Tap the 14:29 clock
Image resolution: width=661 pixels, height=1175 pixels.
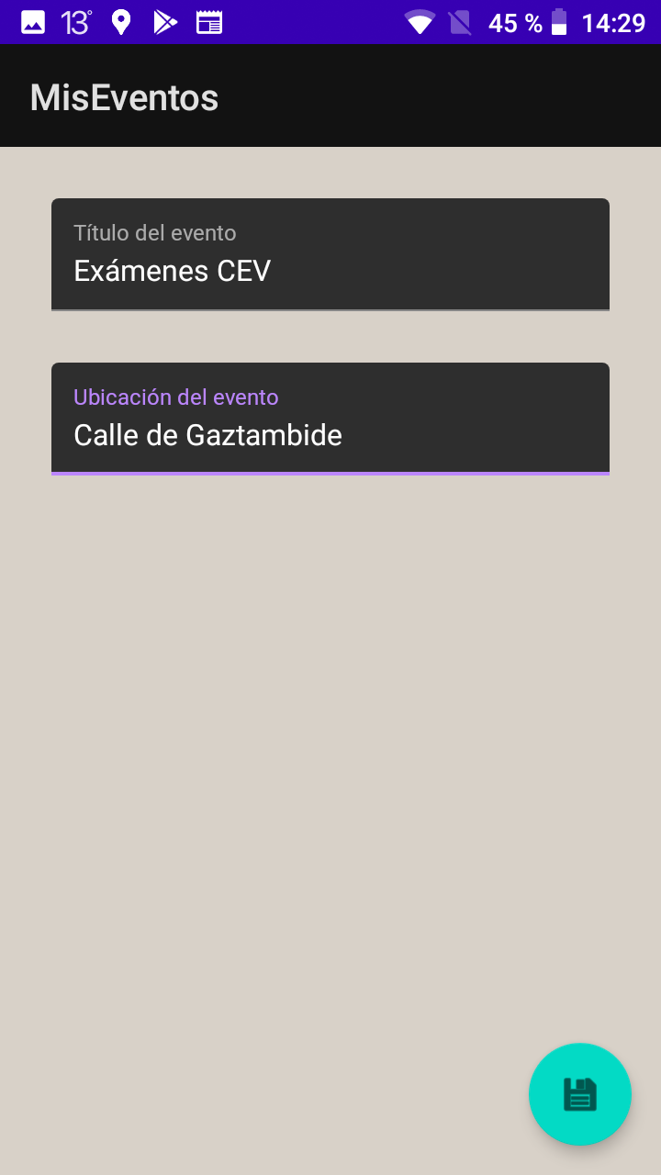click(613, 22)
